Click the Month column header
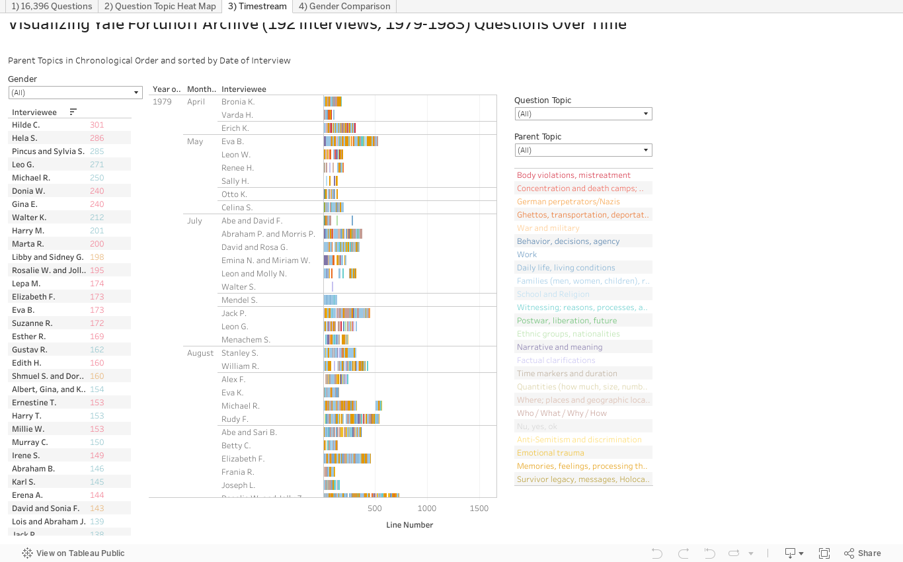 click(202, 89)
